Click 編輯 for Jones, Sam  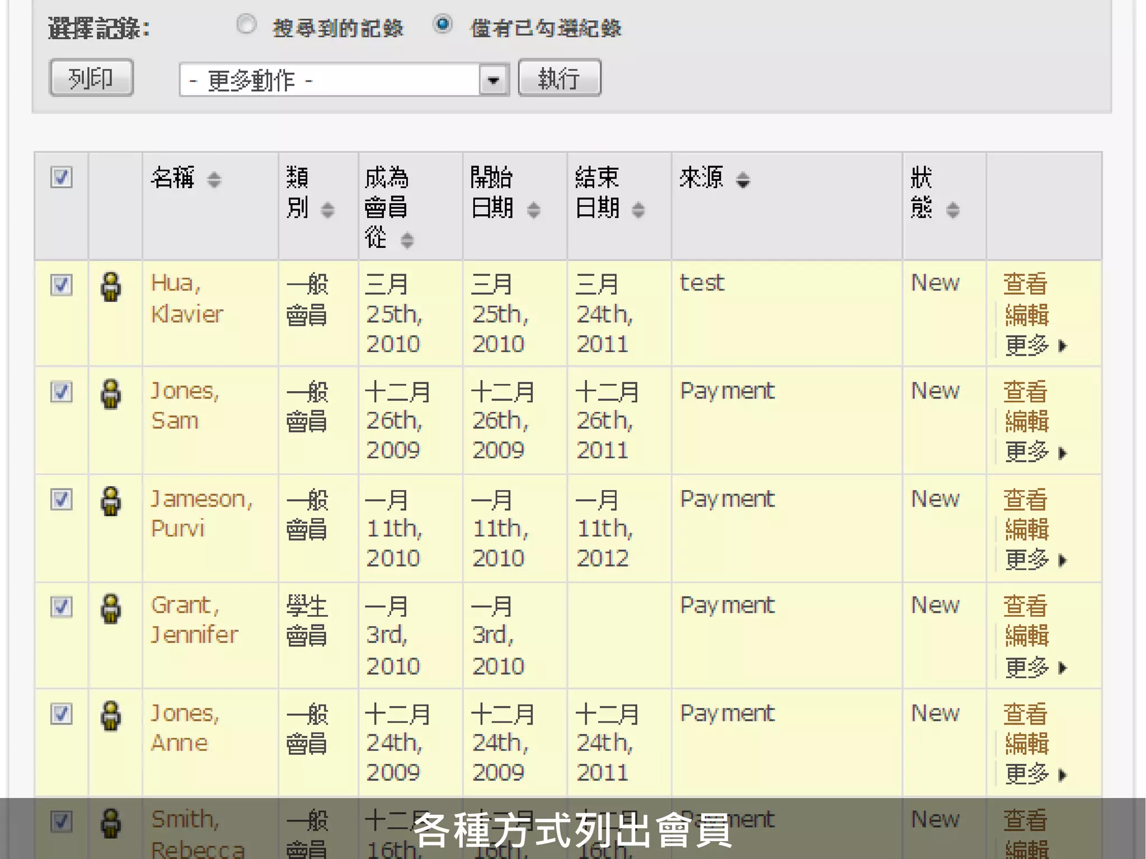[x=1027, y=421]
